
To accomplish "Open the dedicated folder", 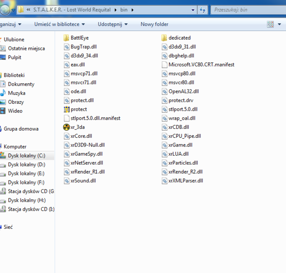I will click(179, 38).
